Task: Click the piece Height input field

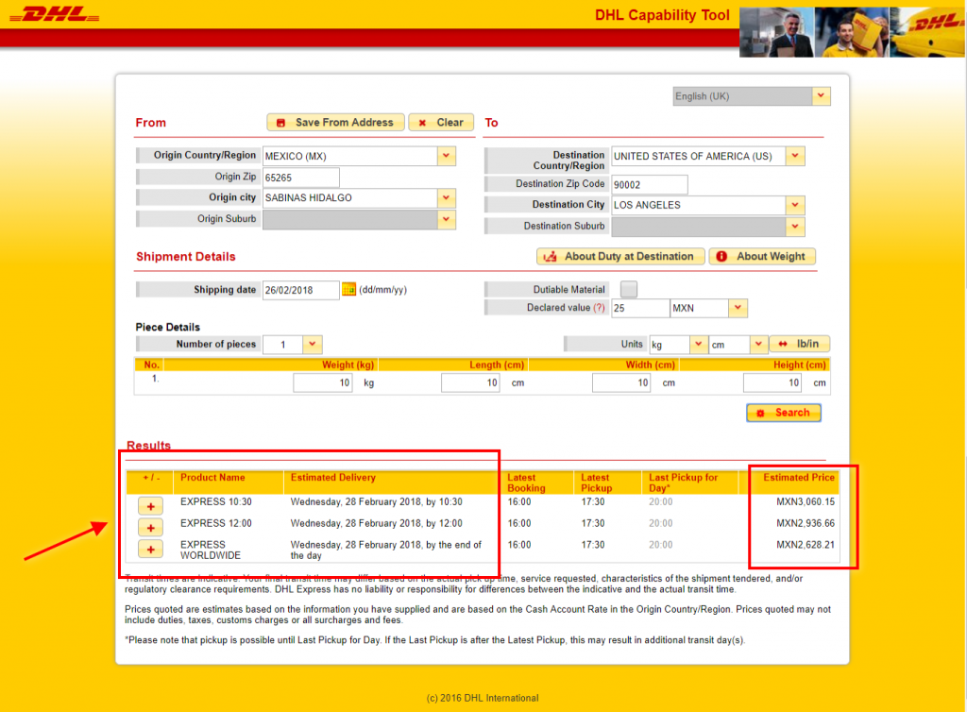Action: tap(772, 382)
